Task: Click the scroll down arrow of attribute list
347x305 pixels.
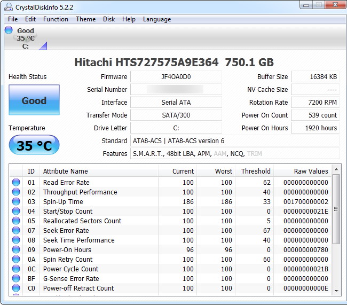Action: click(336, 290)
